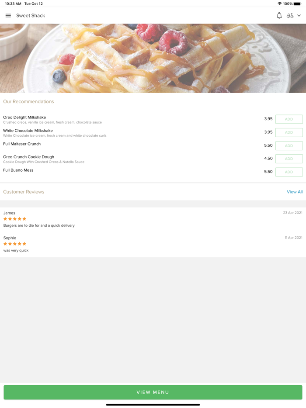Tap the battery indicator

click(297, 4)
